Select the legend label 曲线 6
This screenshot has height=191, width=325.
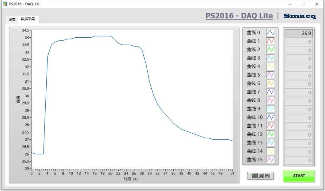(253, 84)
